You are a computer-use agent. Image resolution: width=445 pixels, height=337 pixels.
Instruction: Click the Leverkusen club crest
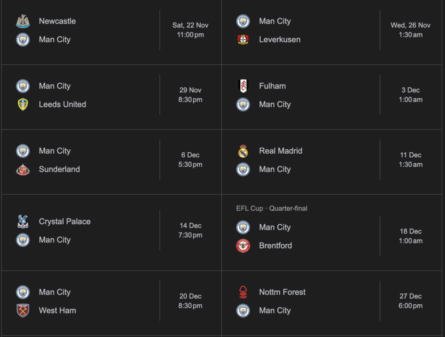coord(243,39)
